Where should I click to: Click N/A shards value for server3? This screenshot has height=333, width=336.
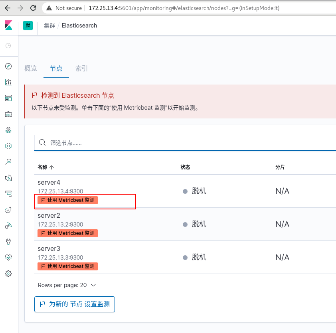[283, 257]
